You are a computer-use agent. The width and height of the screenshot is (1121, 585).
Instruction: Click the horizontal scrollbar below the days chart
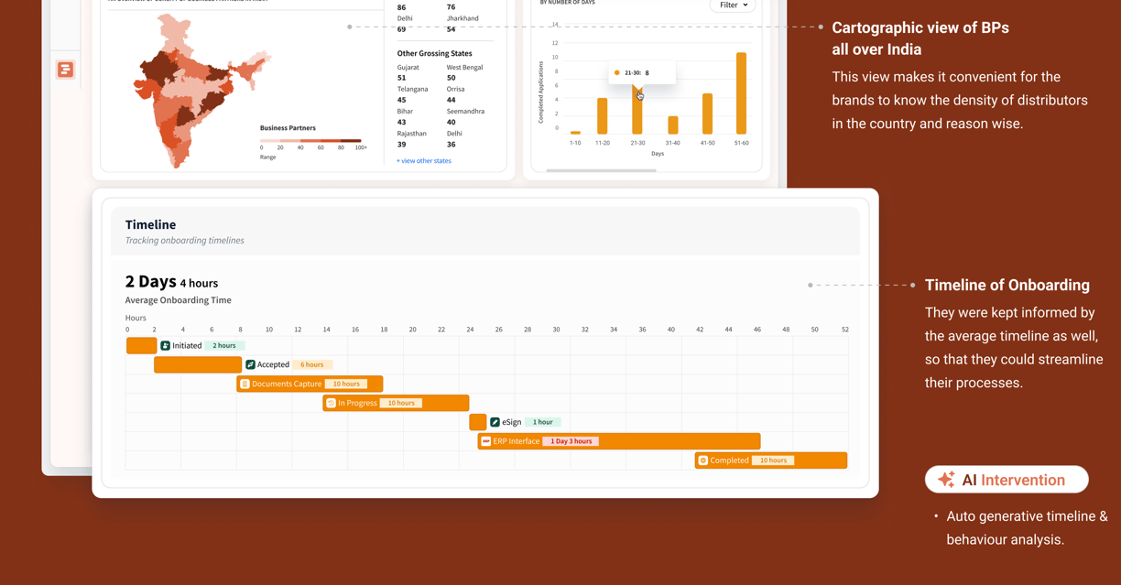click(601, 170)
